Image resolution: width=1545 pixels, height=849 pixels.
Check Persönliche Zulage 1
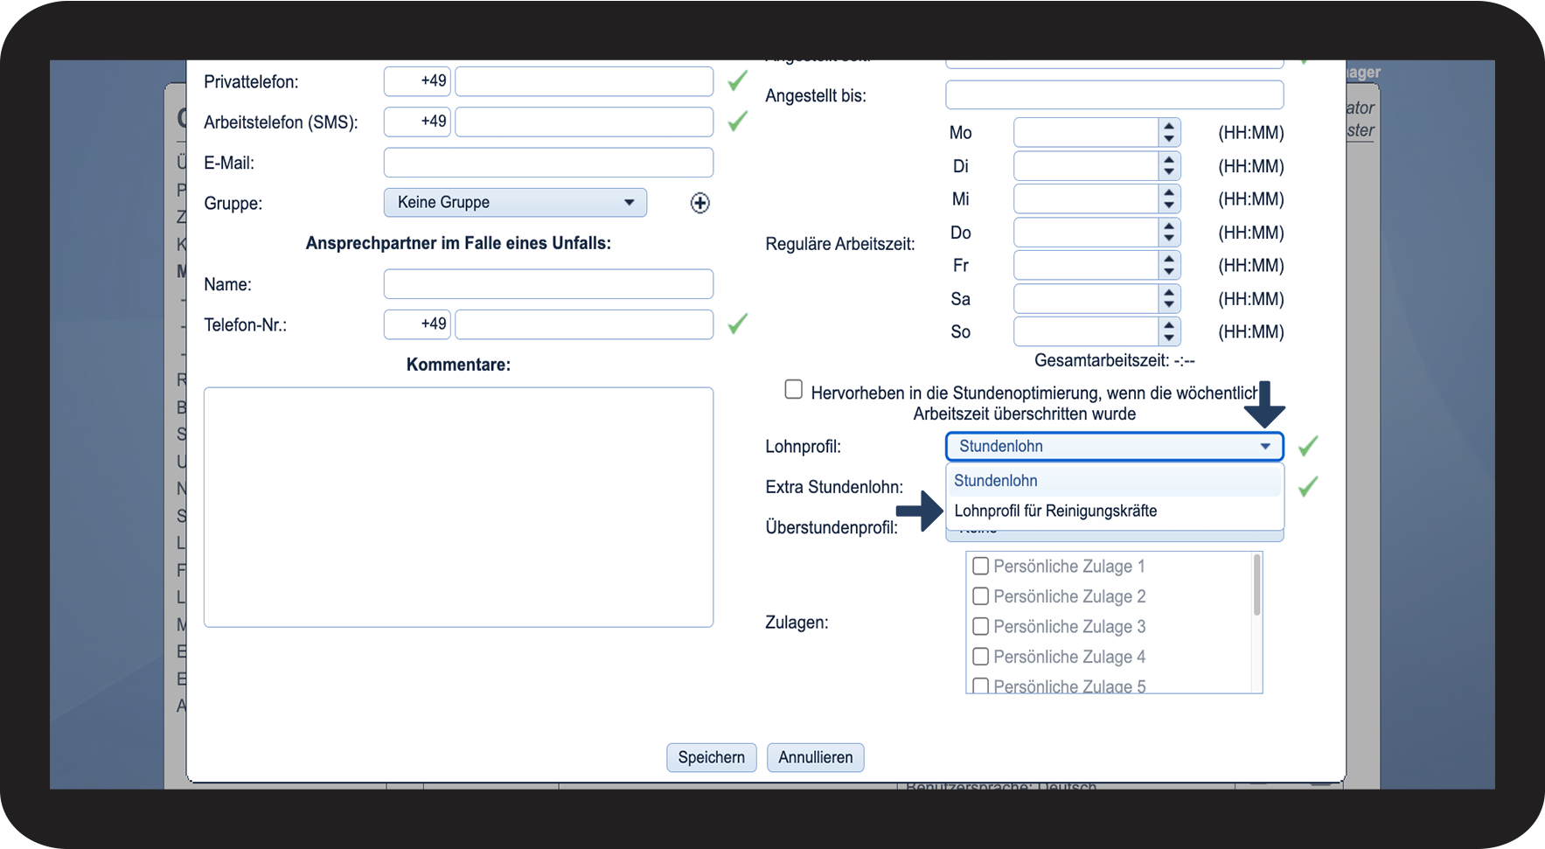(981, 566)
